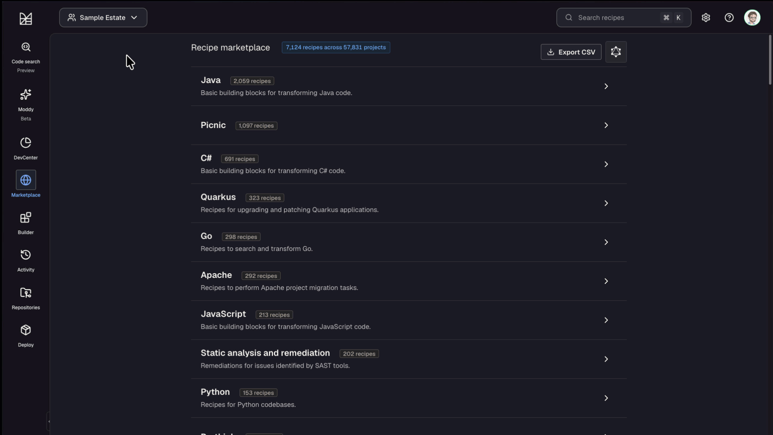Open the Quarkus category title
Screen dimensions: 773x435
point(218,197)
